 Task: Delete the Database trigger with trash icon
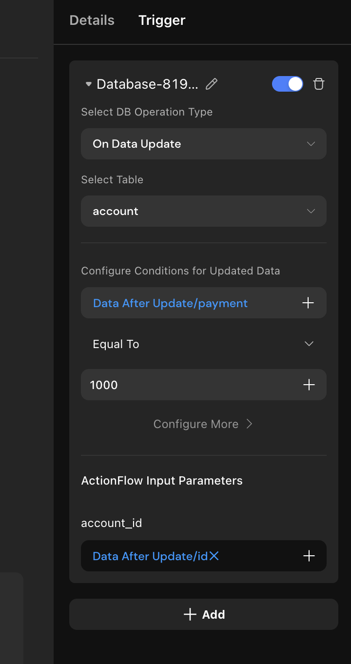tap(319, 84)
